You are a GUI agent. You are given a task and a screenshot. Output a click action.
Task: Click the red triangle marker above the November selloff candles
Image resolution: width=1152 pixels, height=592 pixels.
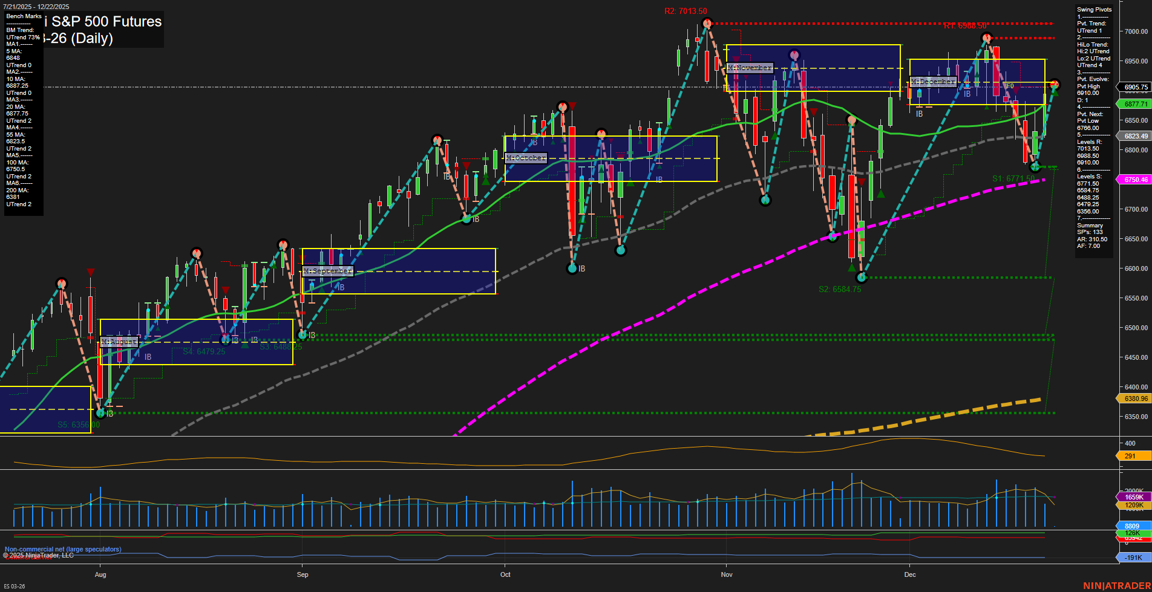click(x=814, y=112)
